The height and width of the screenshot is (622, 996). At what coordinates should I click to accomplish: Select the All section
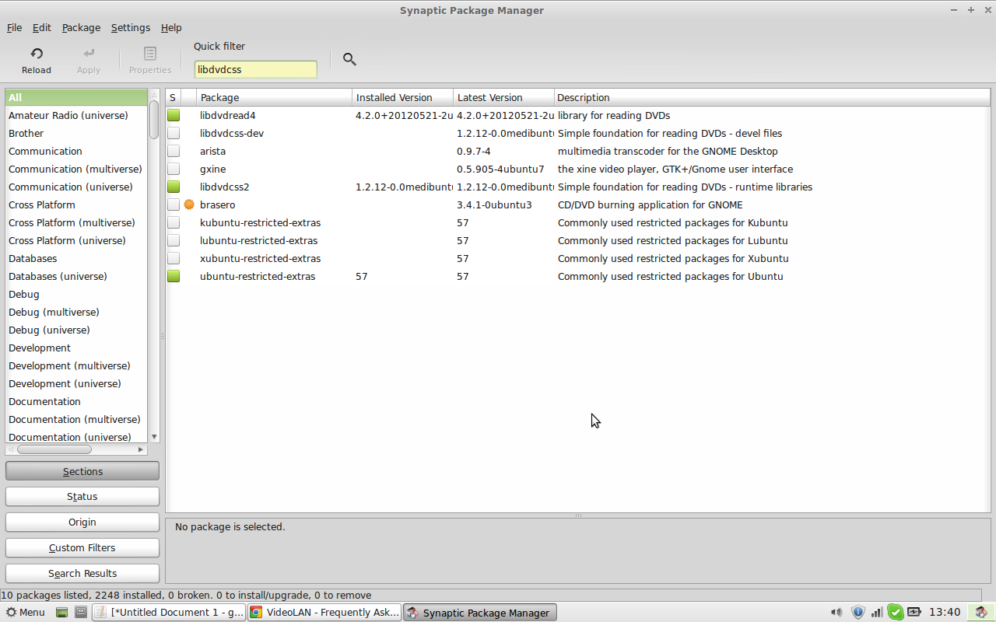(x=76, y=97)
